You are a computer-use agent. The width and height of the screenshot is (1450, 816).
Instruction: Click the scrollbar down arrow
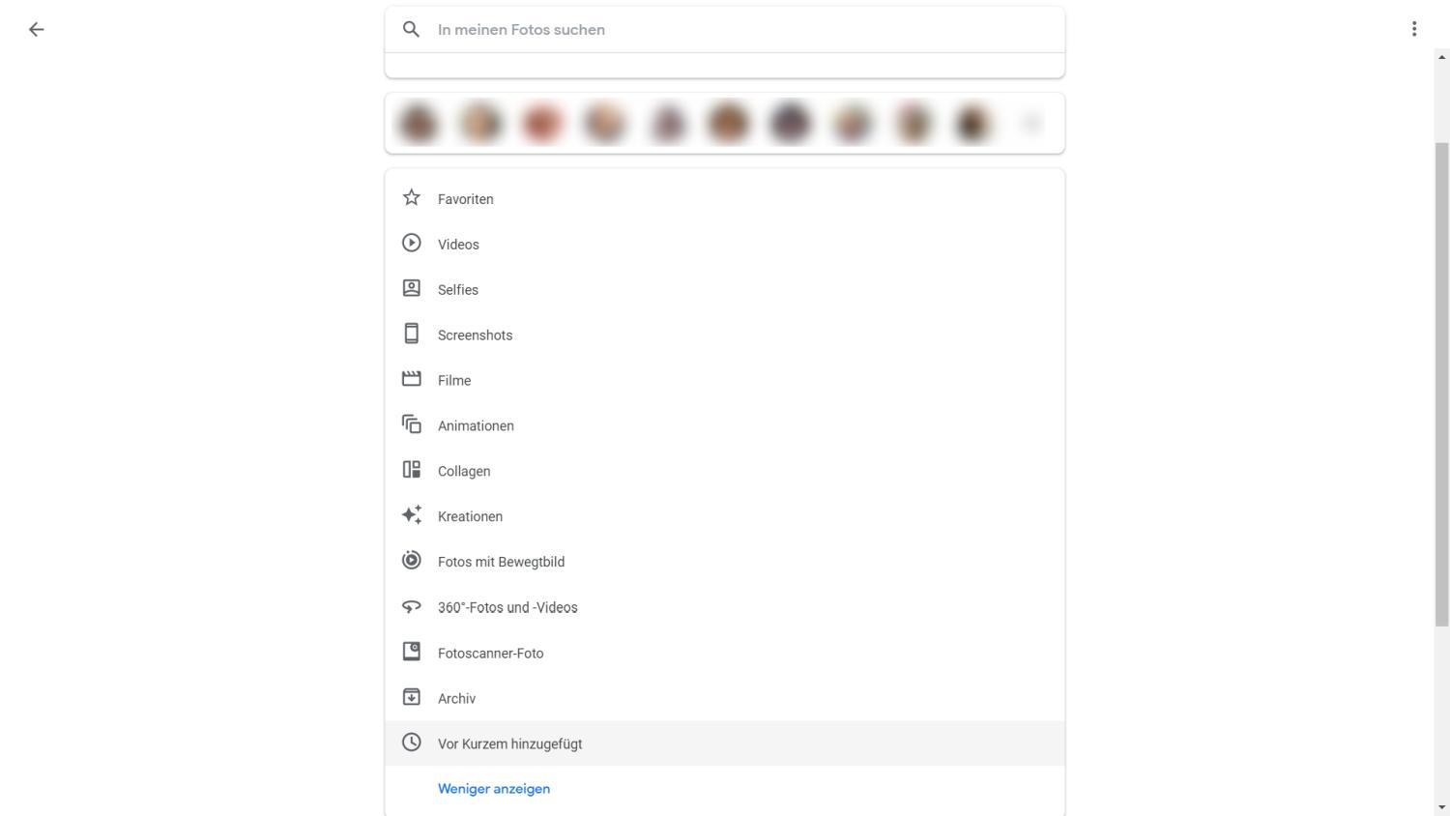coord(1441,807)
